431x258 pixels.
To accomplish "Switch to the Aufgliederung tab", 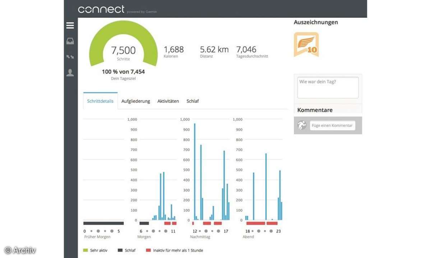I will tap(136, 101).
